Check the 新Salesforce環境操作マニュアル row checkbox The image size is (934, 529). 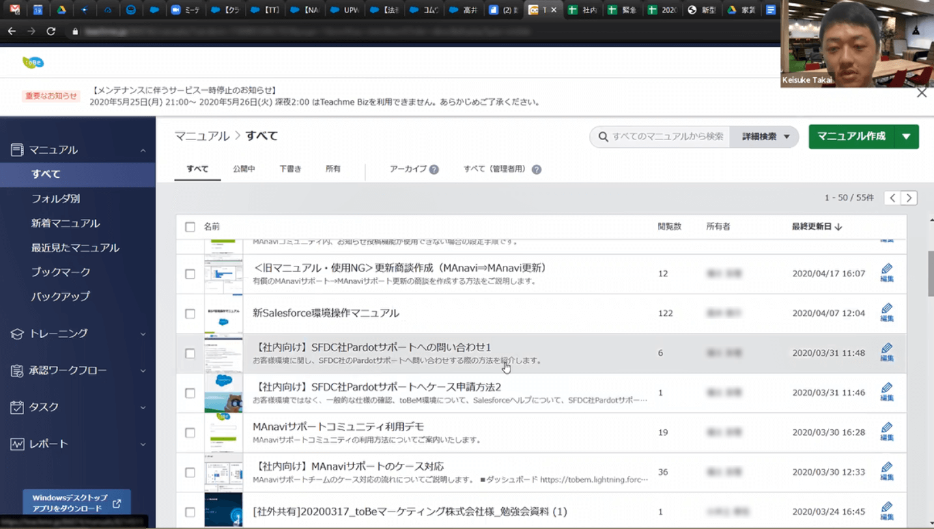190,314
